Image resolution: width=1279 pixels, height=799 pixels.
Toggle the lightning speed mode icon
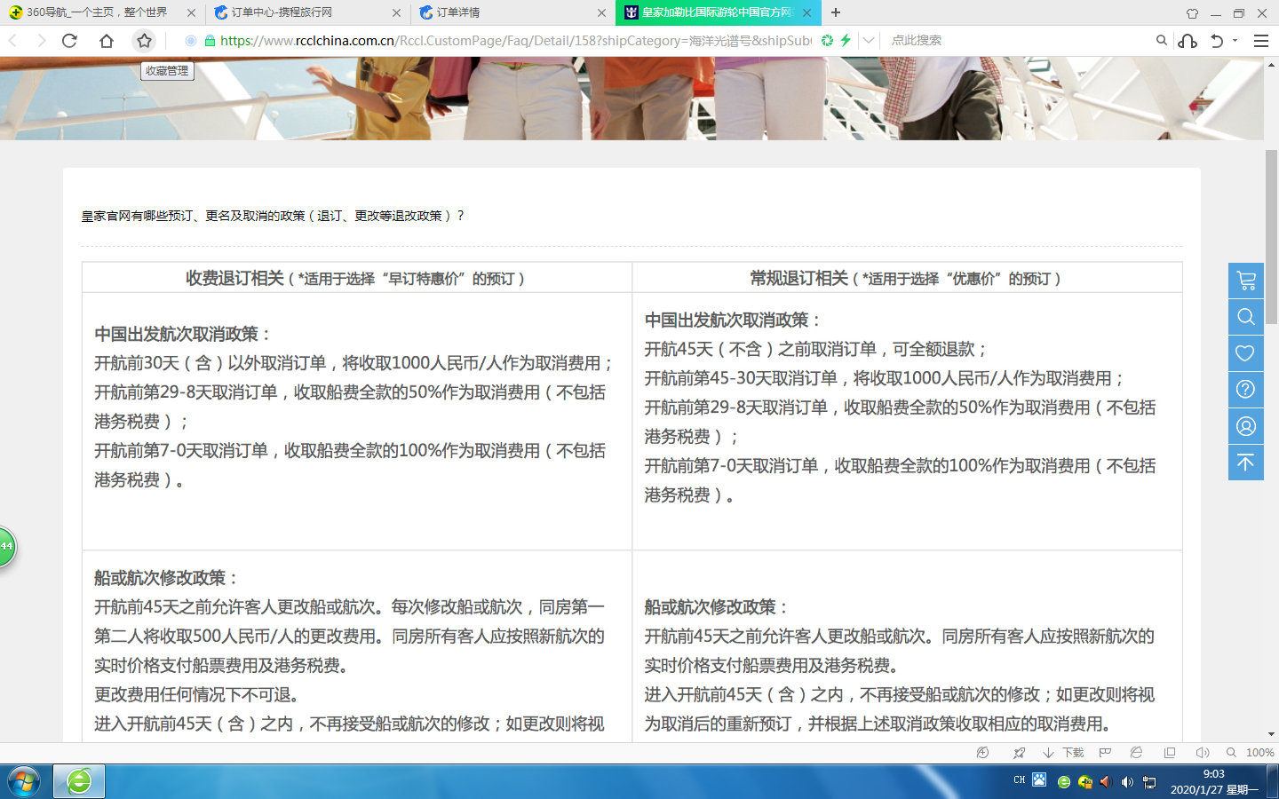[846, 41]
